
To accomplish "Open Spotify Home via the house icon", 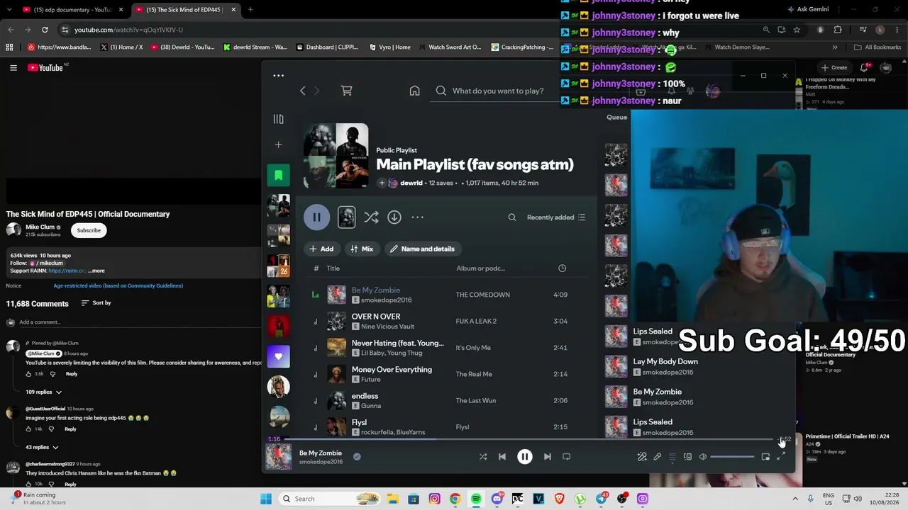I will (414, 91).
